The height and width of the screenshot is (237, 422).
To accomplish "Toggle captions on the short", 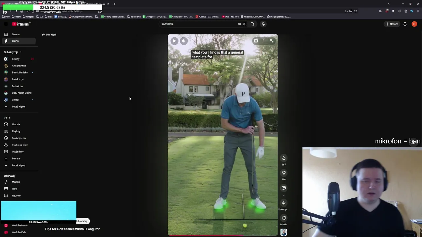I will coord(256,41).
